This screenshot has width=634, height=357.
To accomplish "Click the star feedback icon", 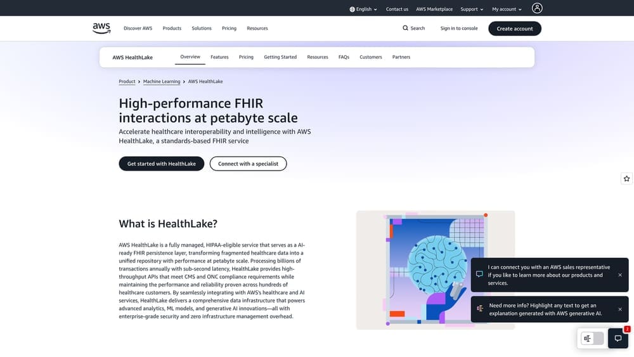I will click(x=626, y=178).
